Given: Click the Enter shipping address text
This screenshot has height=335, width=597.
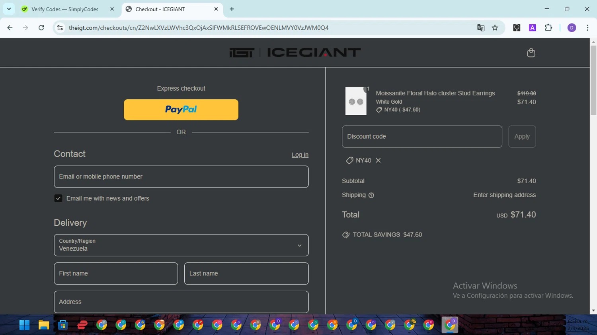Looking at the screenshot, I should pos(505,195).
